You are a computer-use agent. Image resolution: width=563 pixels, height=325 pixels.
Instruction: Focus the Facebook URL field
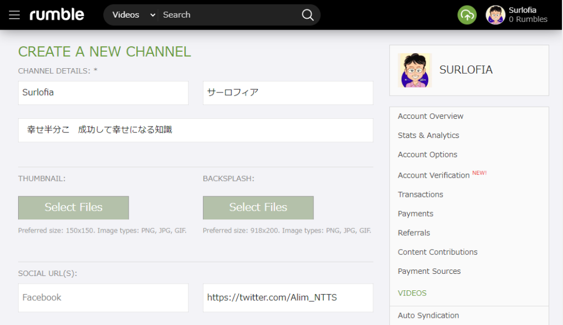(103, 298)
